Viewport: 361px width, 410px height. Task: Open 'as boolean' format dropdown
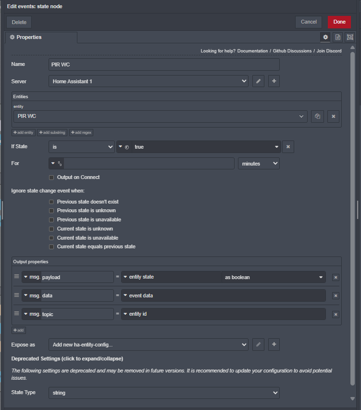(x=273, y=277)
